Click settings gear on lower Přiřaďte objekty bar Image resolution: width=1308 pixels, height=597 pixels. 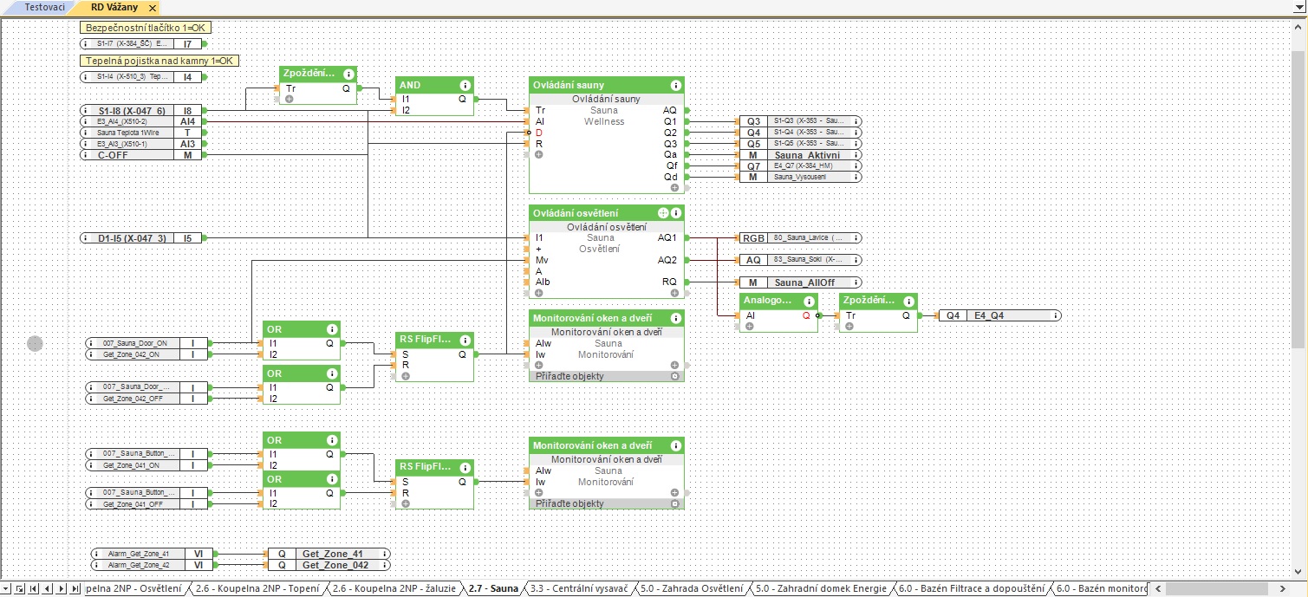click(675, 503)
